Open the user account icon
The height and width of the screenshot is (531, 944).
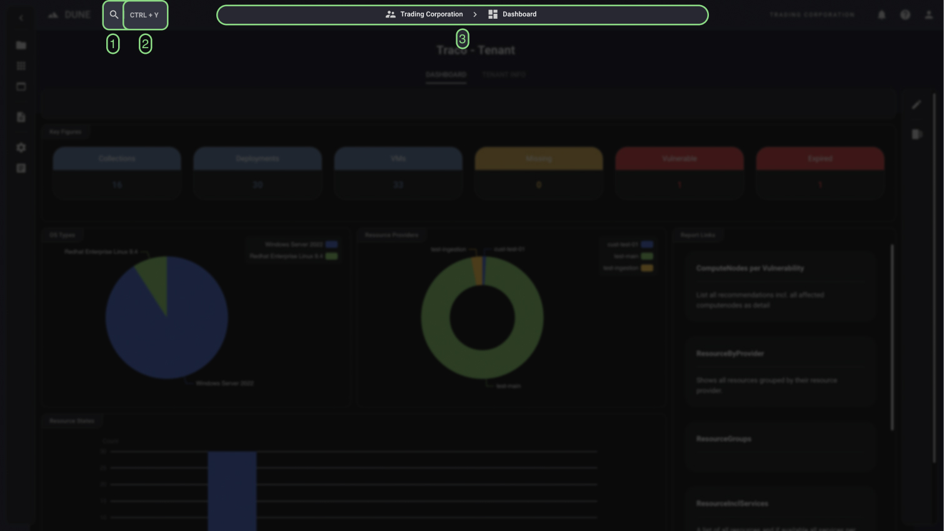928,14
